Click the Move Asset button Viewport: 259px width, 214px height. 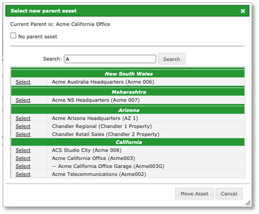tap(194, 194)
